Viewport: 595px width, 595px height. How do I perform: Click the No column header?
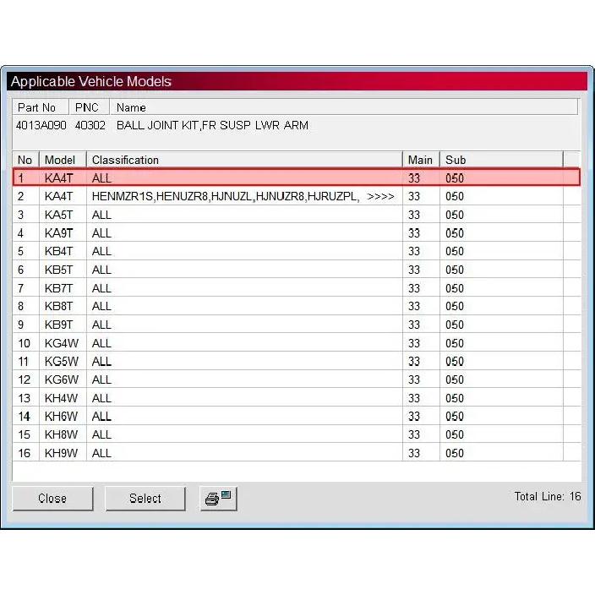[25, 160]
